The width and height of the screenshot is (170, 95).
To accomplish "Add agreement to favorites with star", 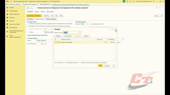I will (35, 8).
